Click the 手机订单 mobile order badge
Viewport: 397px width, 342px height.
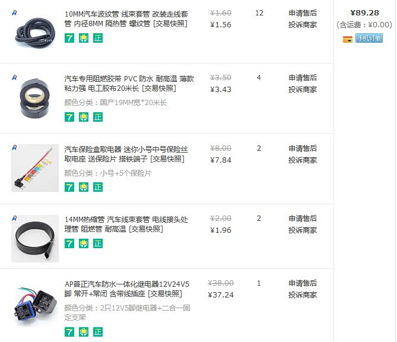click(x=369, y=38)
